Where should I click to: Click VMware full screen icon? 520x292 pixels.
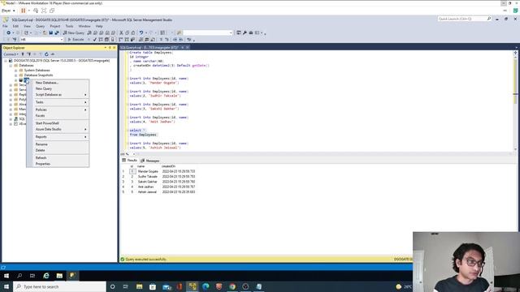44,11
